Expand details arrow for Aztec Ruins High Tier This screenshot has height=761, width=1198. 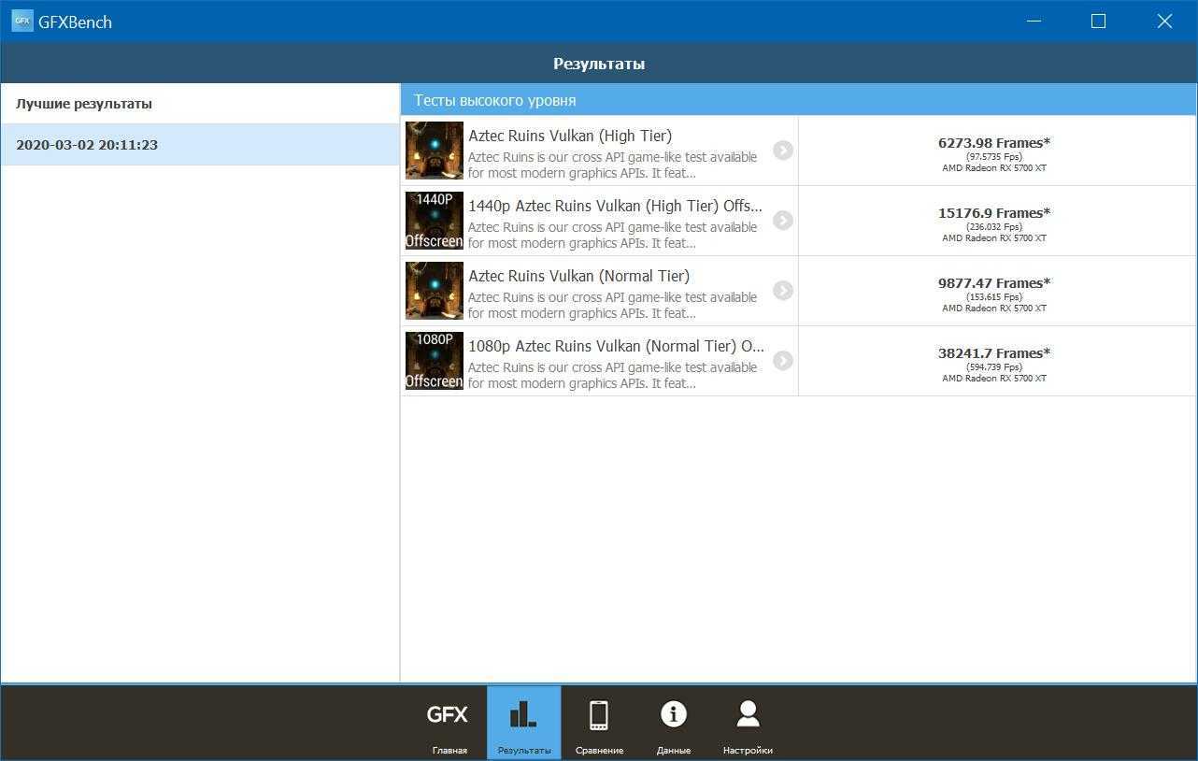(783, 151)
